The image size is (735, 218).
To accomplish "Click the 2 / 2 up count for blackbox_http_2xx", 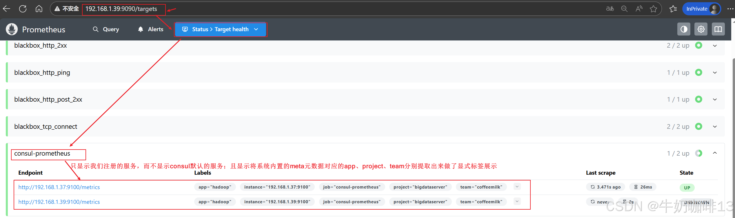I will [x=678, y=45].
